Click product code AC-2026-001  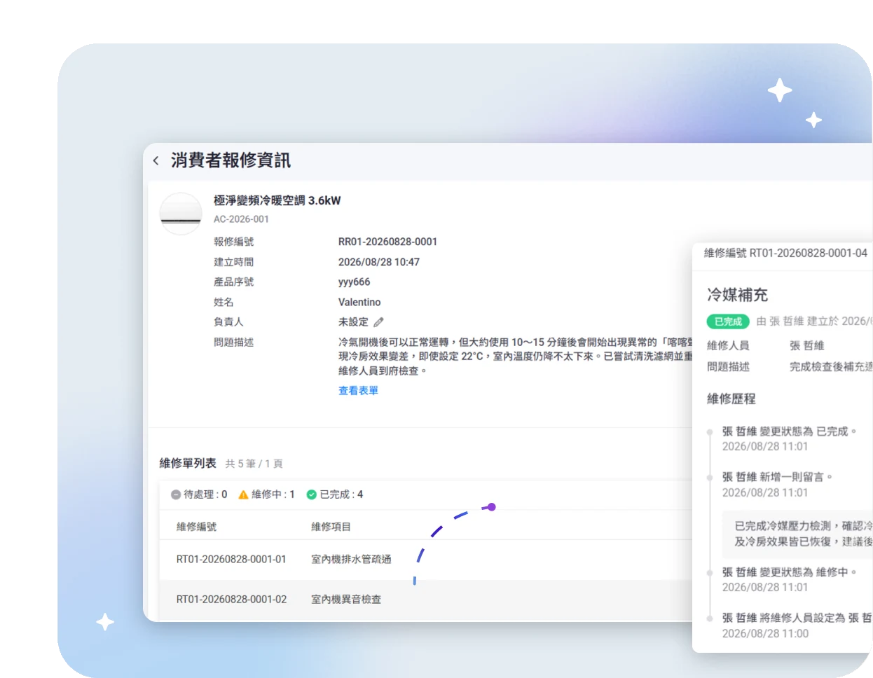click(241, 219)
